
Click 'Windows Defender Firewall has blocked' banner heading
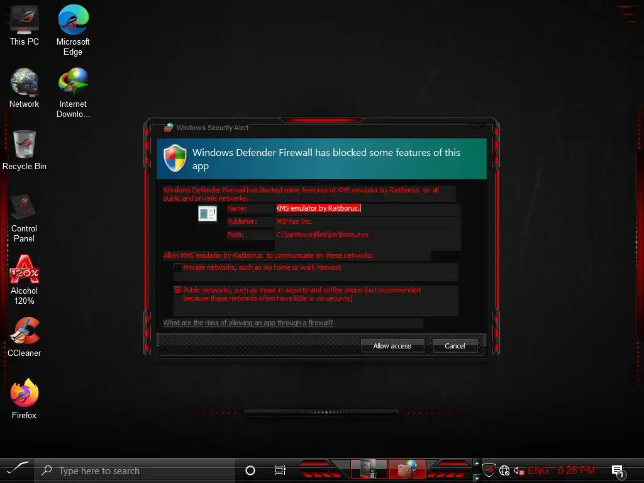click(326, 159)
